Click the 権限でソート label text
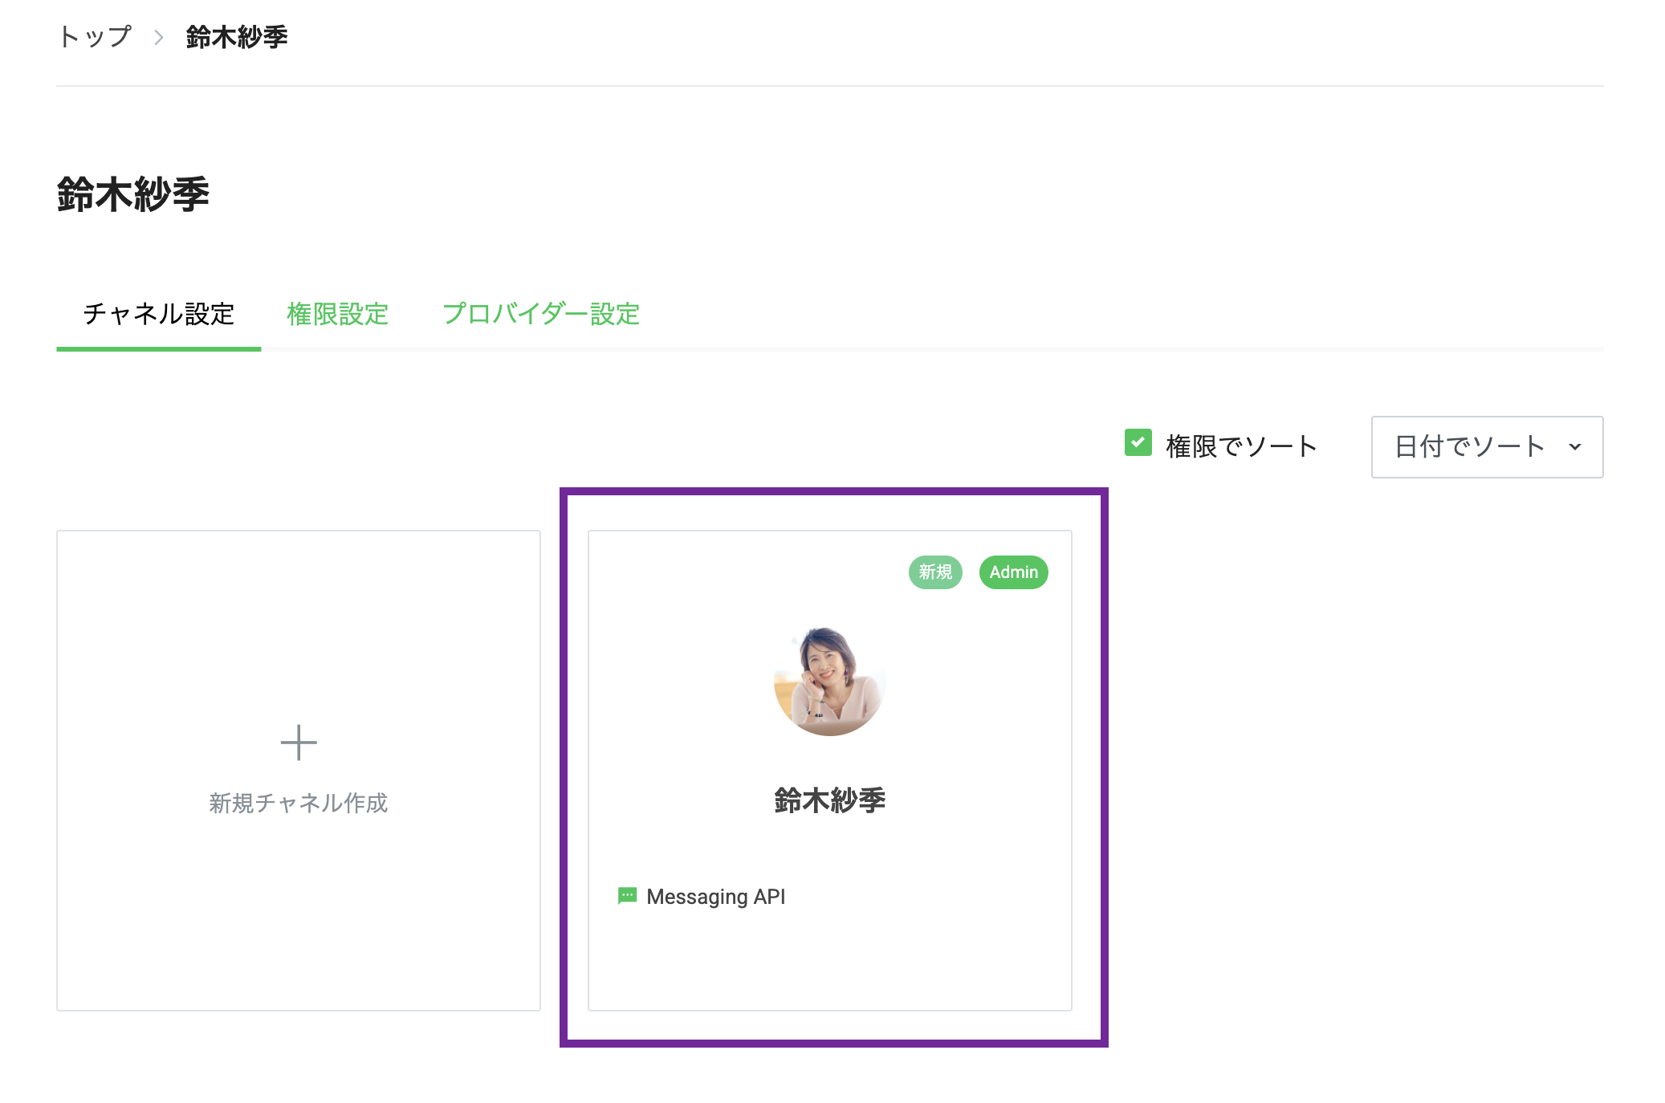Viewport: 1665px width, 1103px height. tap(1241, 446)
